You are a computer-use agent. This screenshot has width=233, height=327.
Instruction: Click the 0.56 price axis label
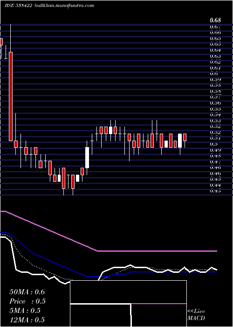[215, 103]
